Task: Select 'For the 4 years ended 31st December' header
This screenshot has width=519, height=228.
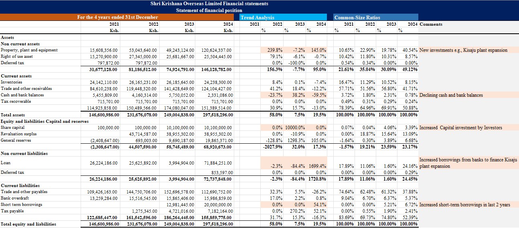Action: pyautogui.click(x=118, y=17)
